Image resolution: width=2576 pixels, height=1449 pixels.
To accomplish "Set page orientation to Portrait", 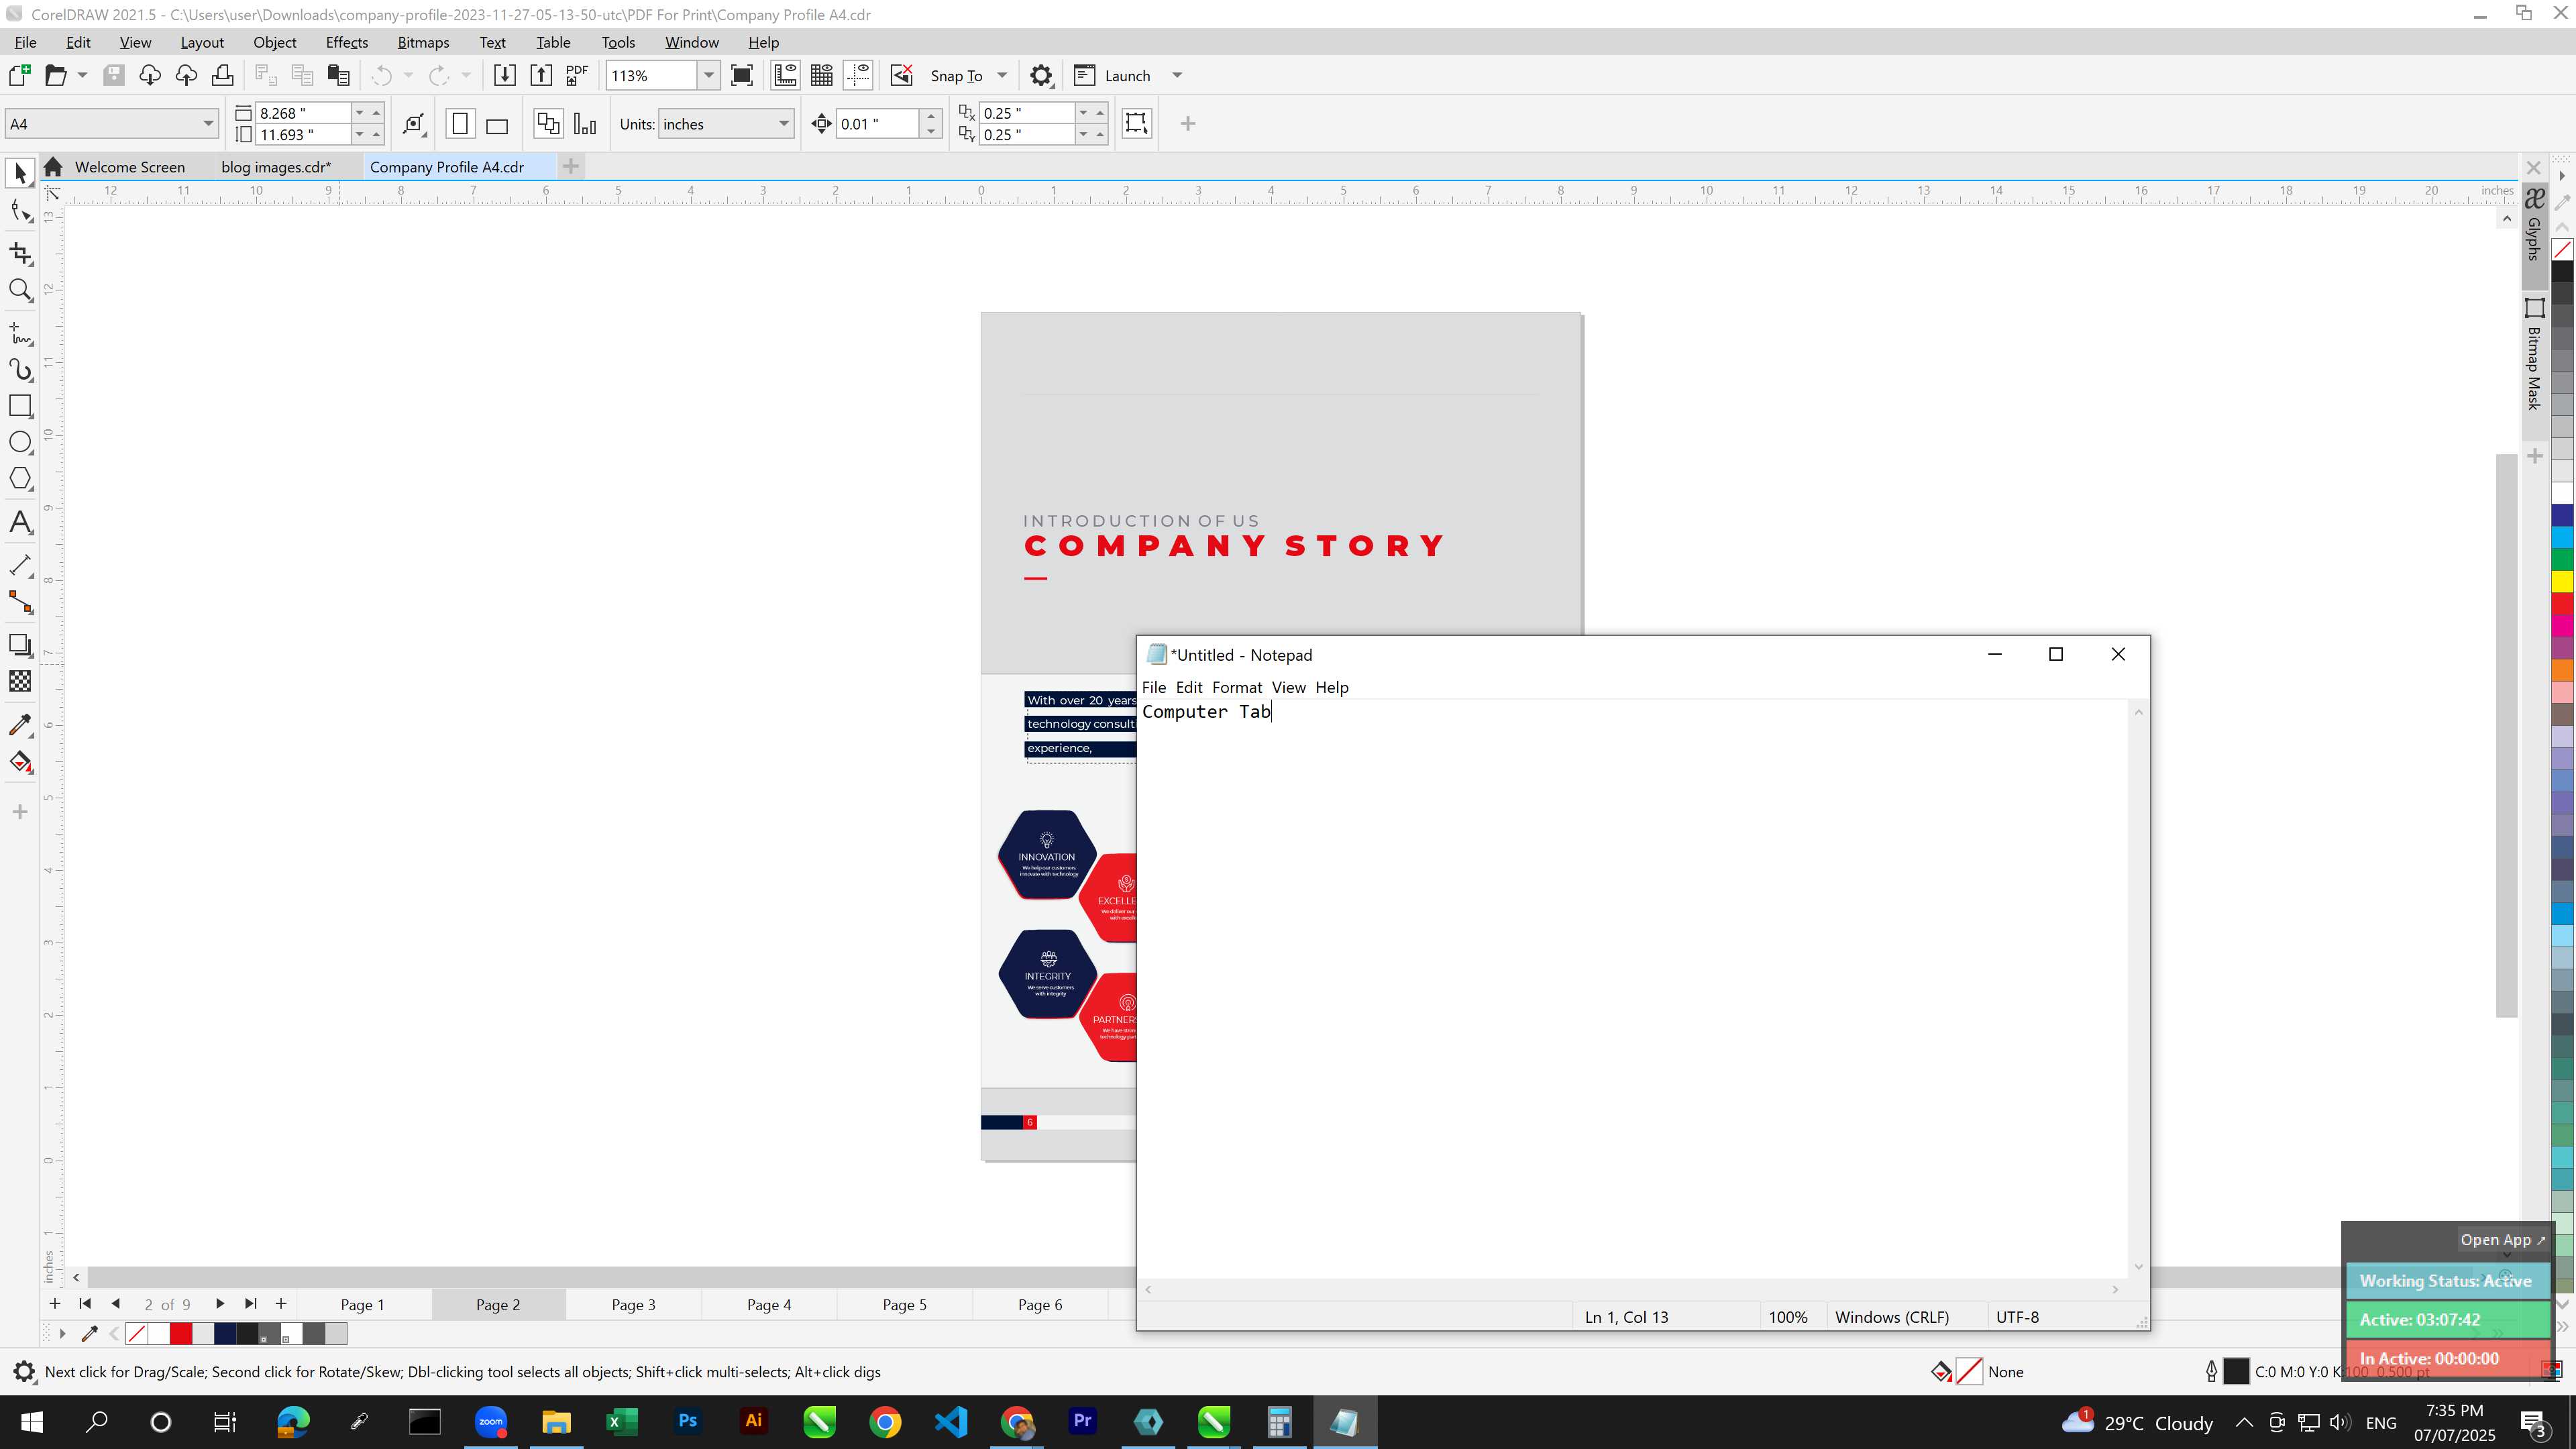I will (x=460, y=124).
